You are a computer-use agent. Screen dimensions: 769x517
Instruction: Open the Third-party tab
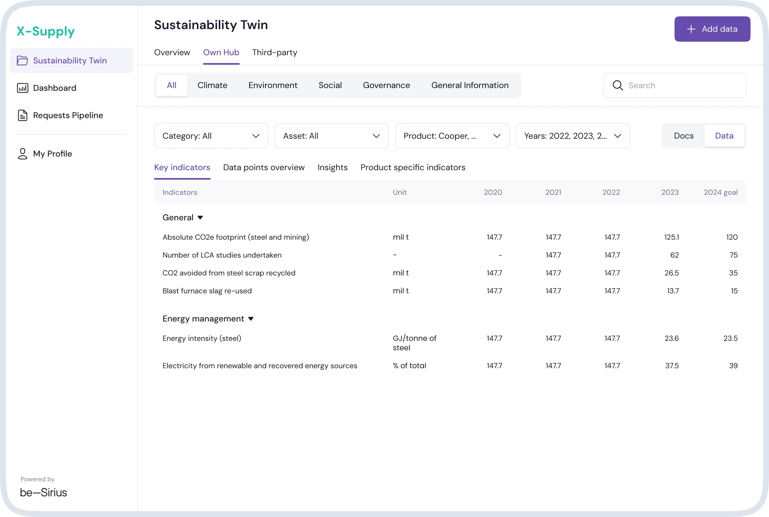(x=275, y=52)
